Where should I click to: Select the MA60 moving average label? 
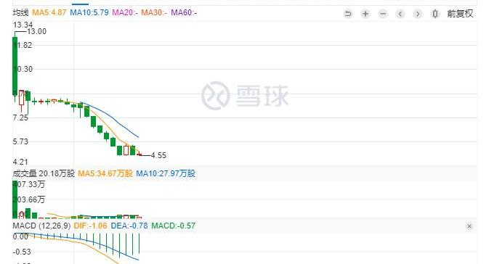point(184,13)
